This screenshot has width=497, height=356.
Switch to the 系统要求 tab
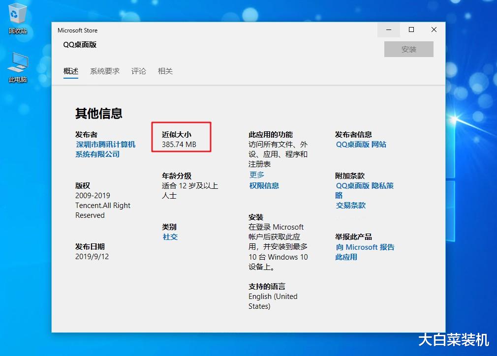pos(105,71)
